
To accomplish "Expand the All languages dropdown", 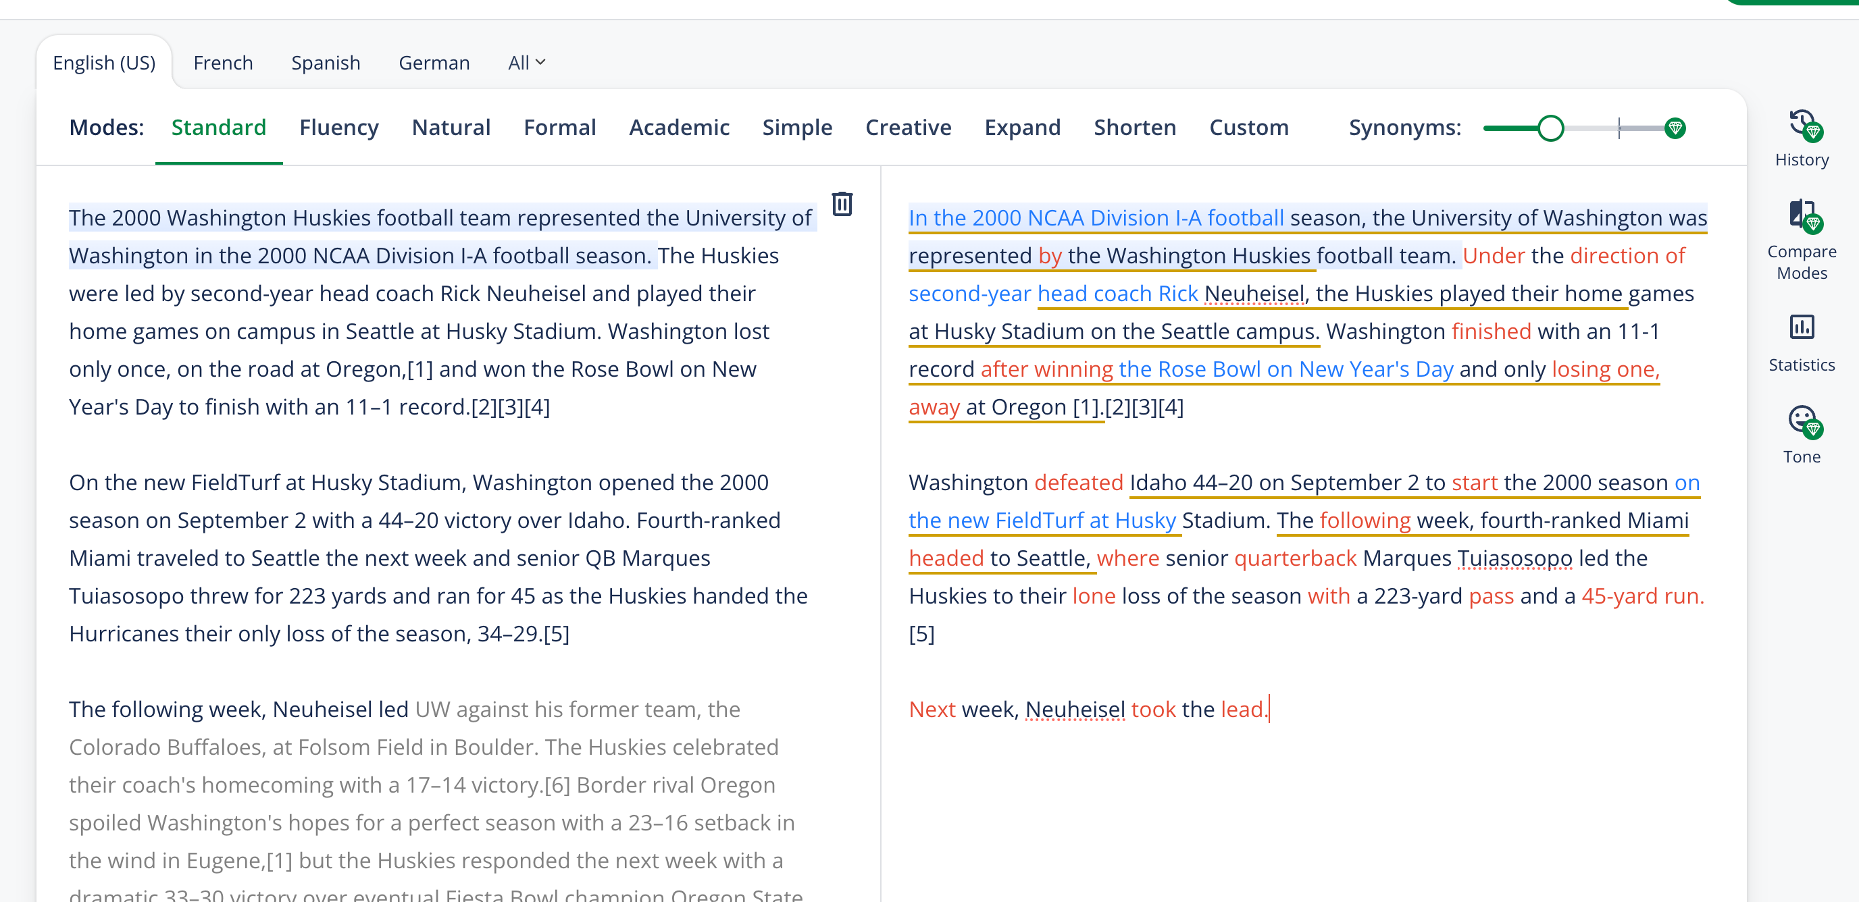I will coord(527,63).
